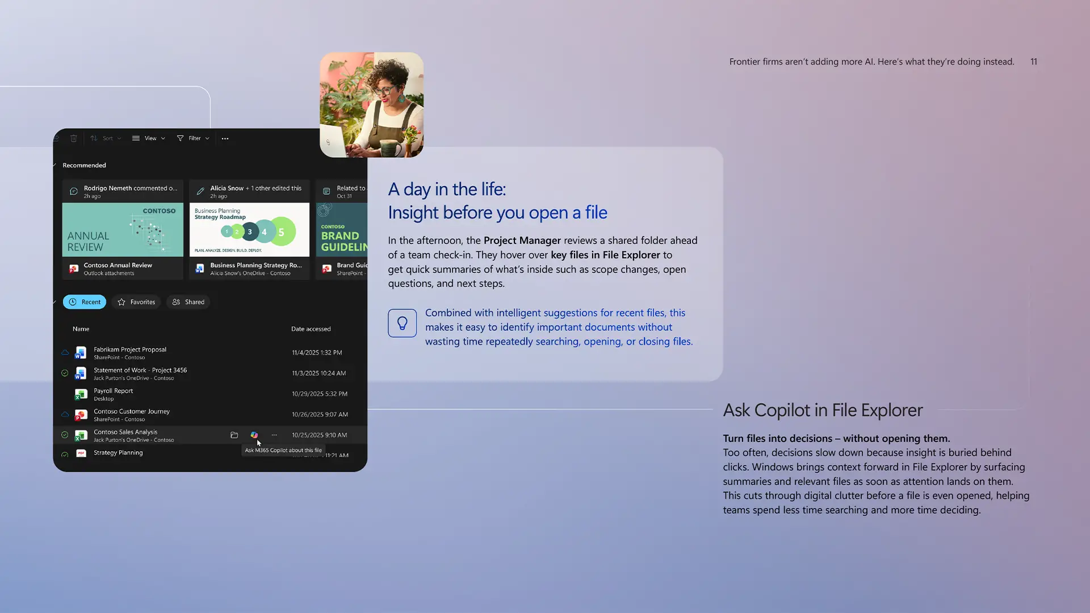
Task: Click PowerPoint icon of Contoso Annual Review card
Action: tap(74, 268)
